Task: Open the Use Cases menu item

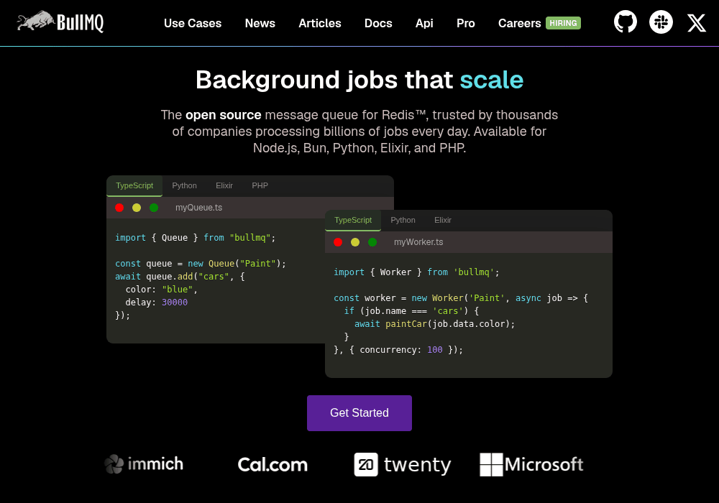Action: [x=193, y=23]
